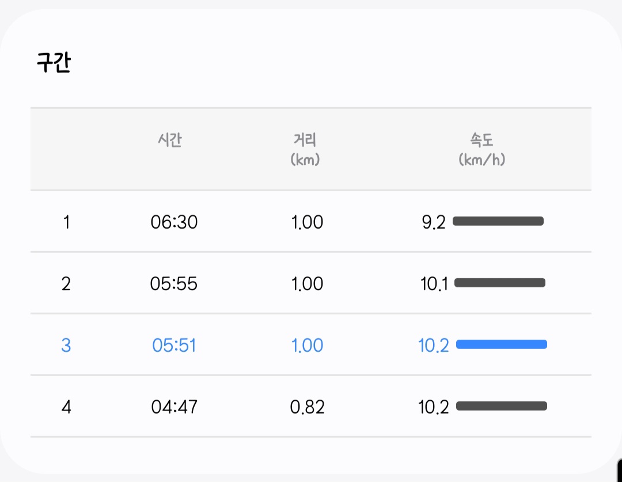Select lap number 4
Screen dimensions: 622x482
[66, 407]
